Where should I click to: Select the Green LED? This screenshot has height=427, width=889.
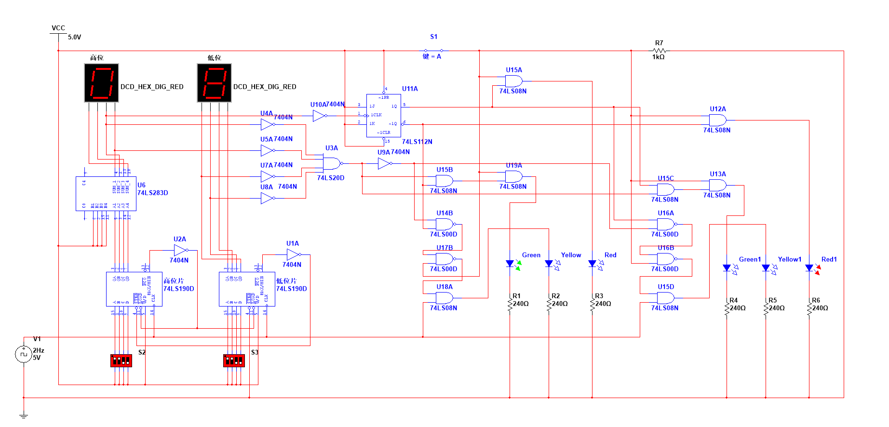(x=514, y=264)
